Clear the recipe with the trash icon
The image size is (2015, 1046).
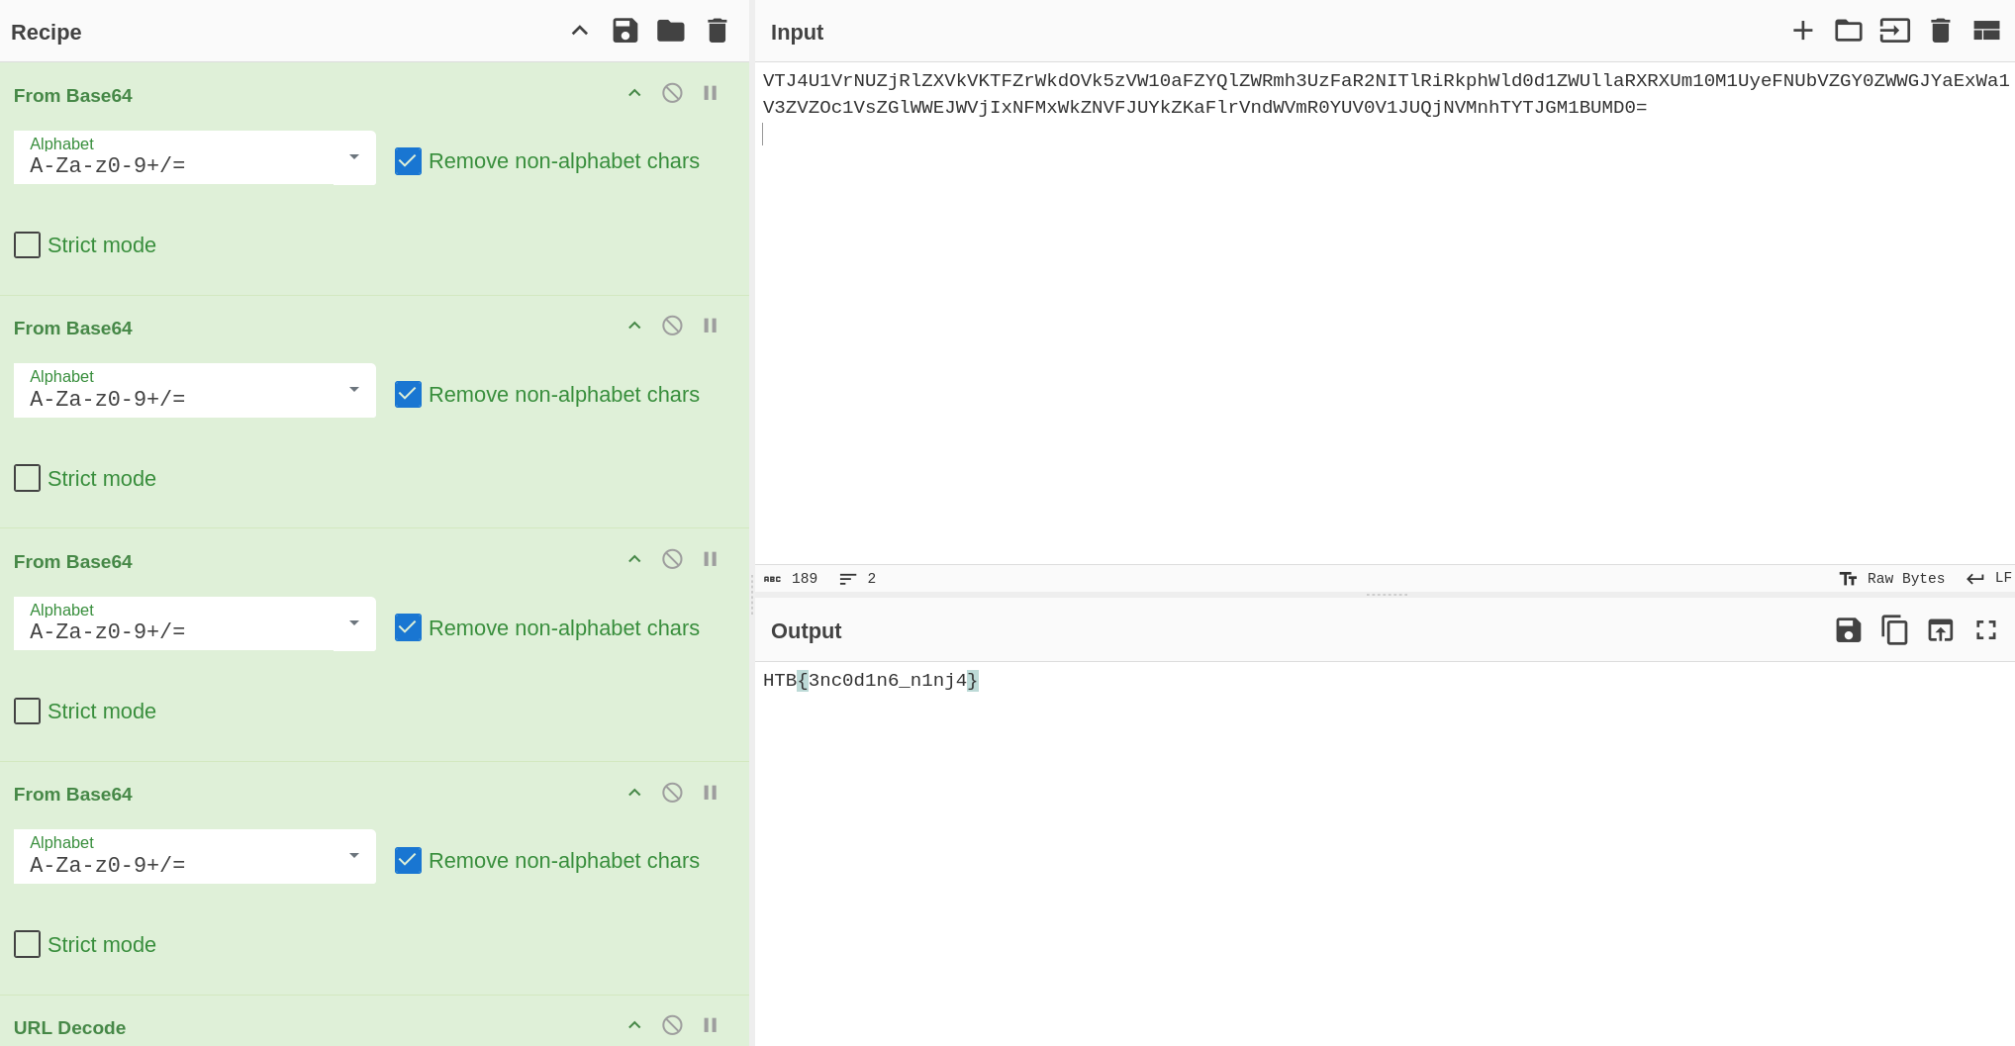click(x=718, y=31)
